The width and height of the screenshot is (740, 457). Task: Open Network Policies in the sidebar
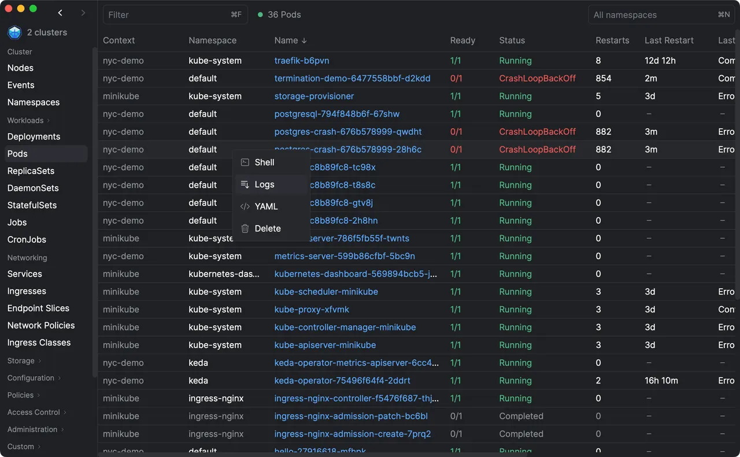click(41, 326)
